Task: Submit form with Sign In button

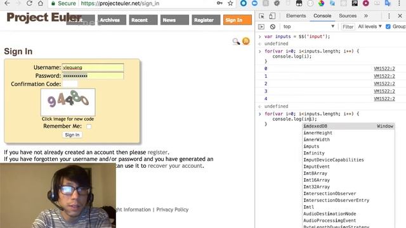Action: tap(72, 135)
